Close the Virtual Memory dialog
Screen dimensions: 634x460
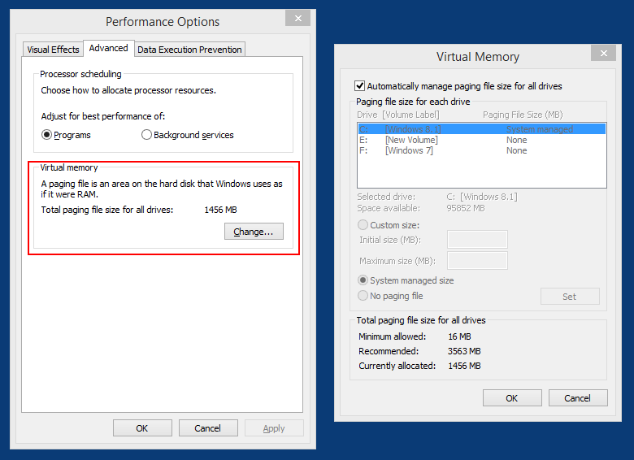[603, 52]
